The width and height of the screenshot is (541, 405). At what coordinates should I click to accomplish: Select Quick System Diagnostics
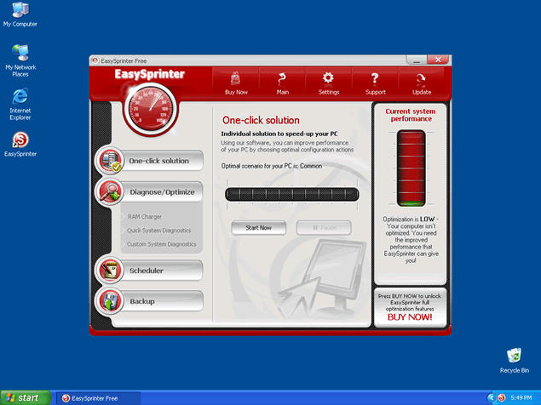pos(158,231)
